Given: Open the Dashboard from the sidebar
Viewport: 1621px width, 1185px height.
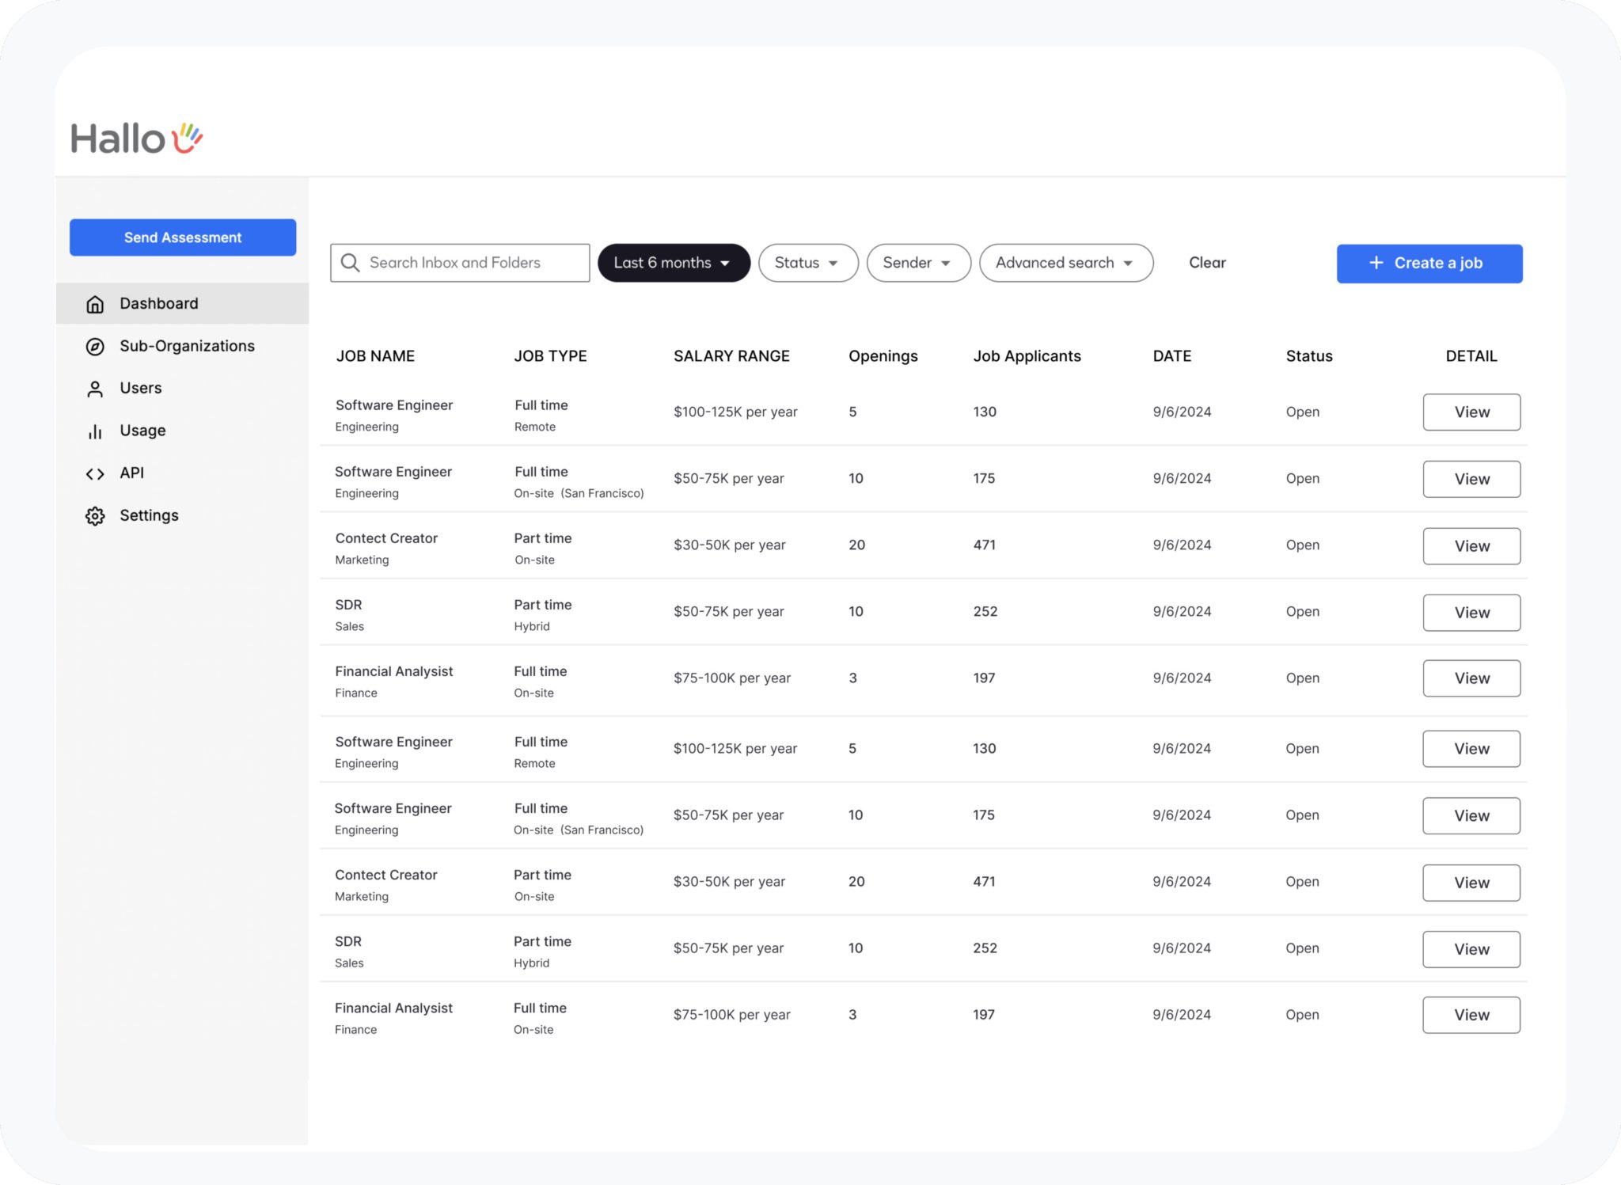Looking at the screenshot, I should pyautogui.click(x=158, y=303).
